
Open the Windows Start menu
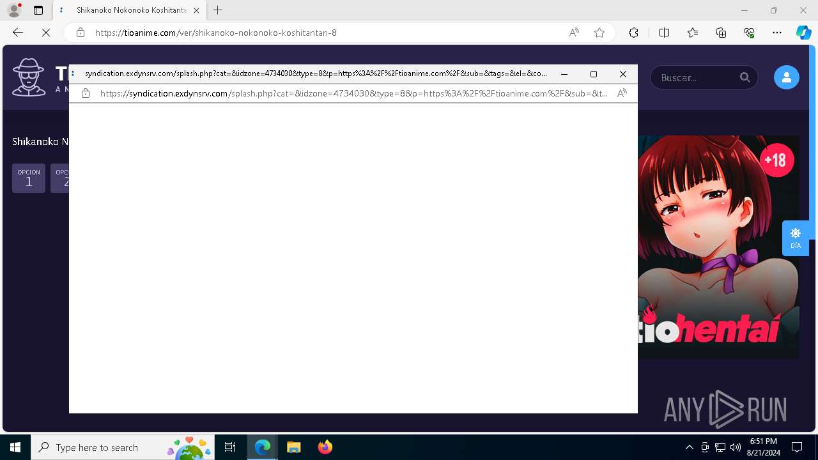coord(15,447)
